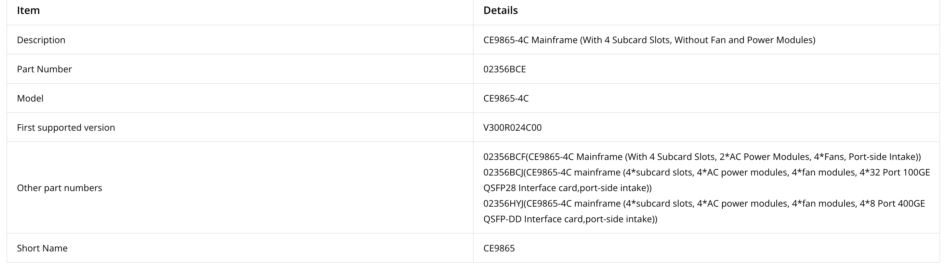Click the 02356HYJ part number code

click(504, 203)
